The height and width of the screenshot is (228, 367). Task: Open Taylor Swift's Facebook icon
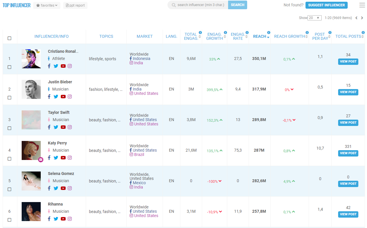[49, 127]
